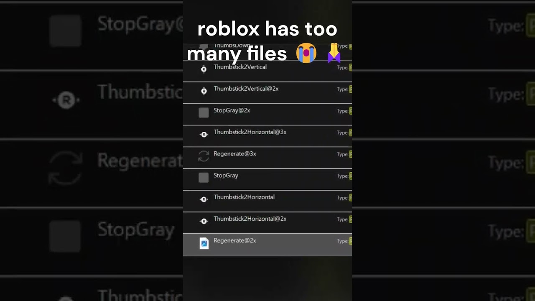Click the Type label in Thumbstick2Horizontal row
This screenshot has width=535, height=301.
click(x=342, y=198)
